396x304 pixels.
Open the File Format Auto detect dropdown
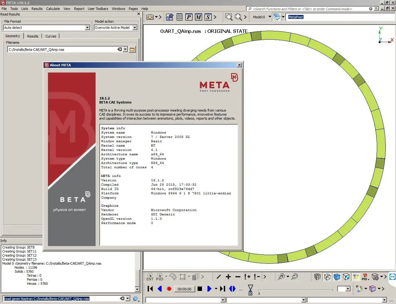(x=88, y=28)
